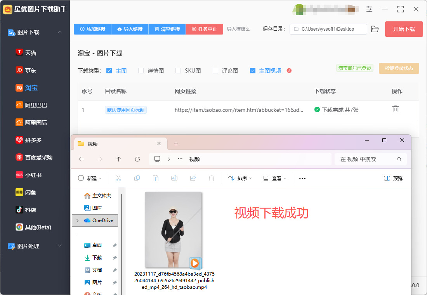Open 其他(Beta) sidebar entry
427x295 pixels.
click(x=33, y=227)
